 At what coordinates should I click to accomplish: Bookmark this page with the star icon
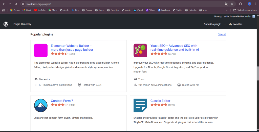click(232, 4)
